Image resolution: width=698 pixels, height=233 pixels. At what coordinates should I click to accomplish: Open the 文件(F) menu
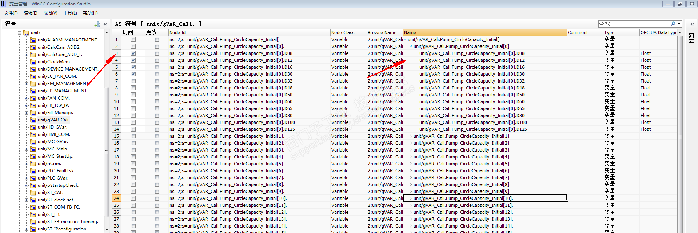tap(11, 13)
